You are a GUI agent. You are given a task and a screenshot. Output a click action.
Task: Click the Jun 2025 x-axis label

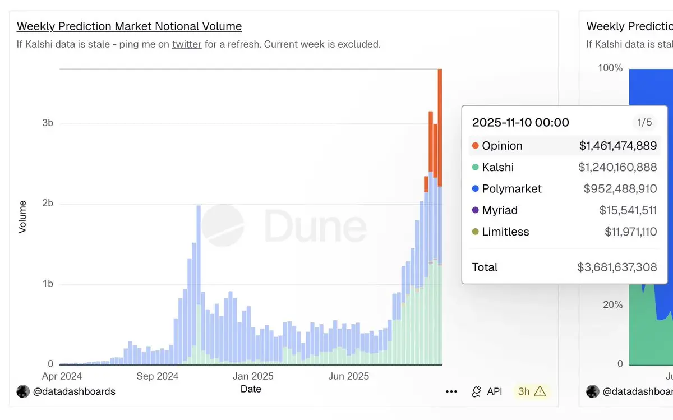[349, 376]
